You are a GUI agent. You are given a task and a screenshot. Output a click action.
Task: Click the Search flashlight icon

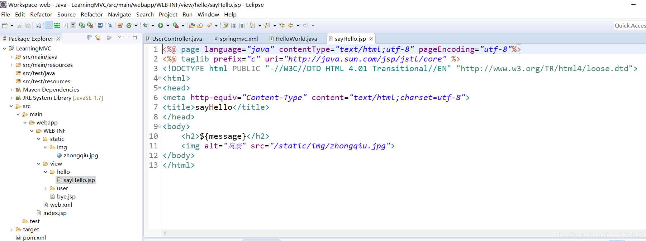click(209, 25)
